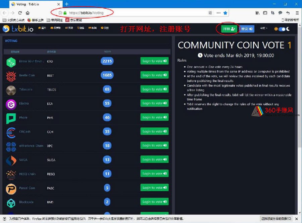Open the first home nav menu item
This screenshot has width=302, height=223.
42,28
